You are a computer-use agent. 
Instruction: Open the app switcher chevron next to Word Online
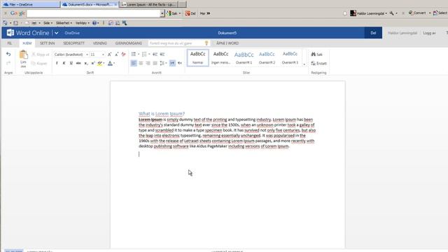[57, 33]
